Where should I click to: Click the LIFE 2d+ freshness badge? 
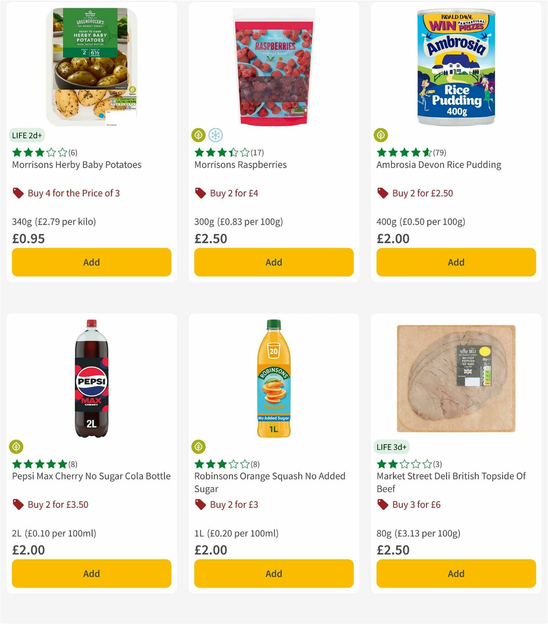coord(26,135)
